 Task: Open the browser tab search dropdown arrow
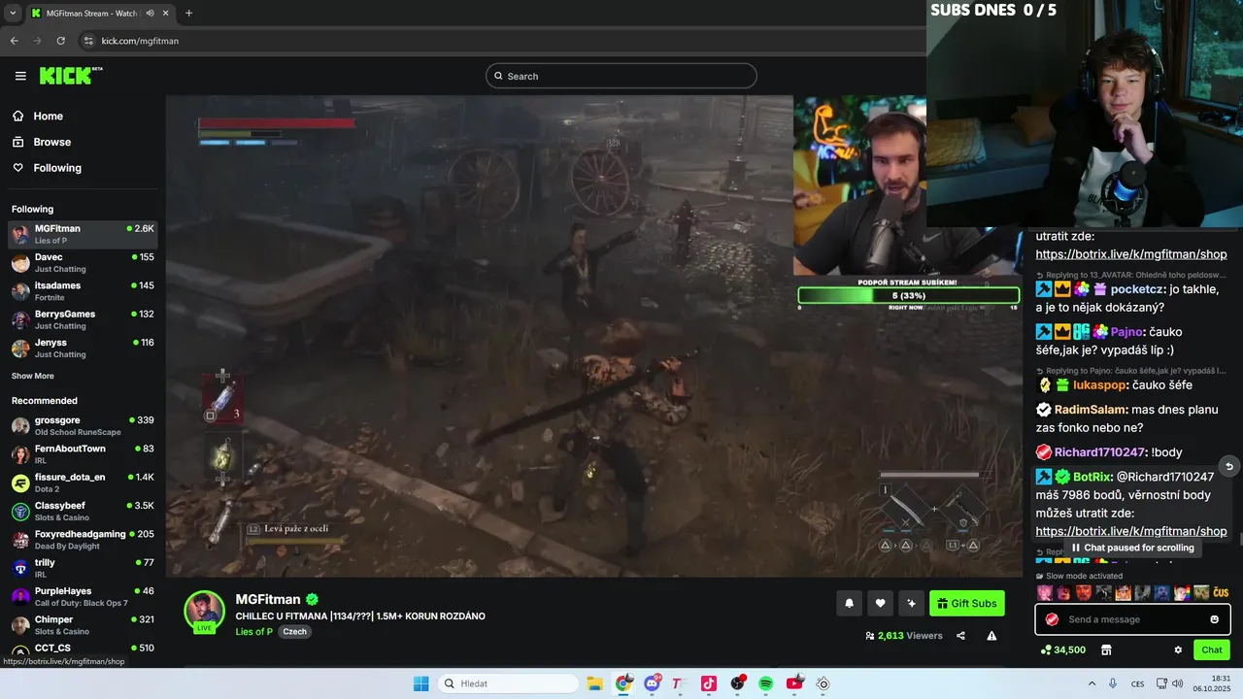click(x=13, y=13)
